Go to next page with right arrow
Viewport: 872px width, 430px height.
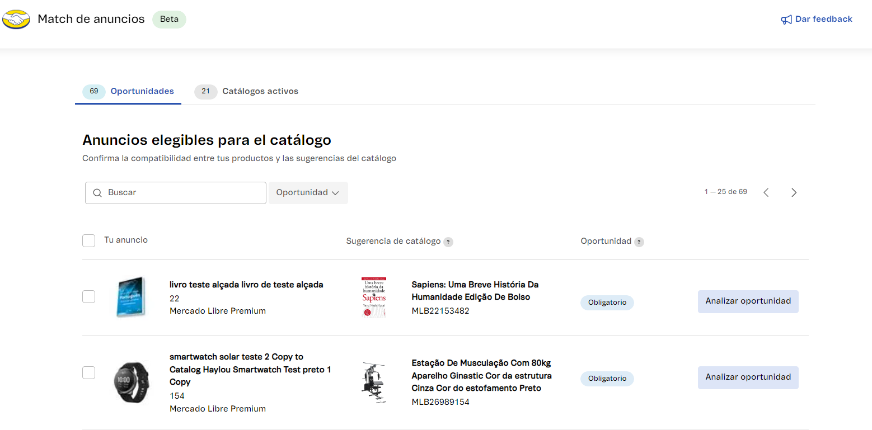click(x=794, y=192)
